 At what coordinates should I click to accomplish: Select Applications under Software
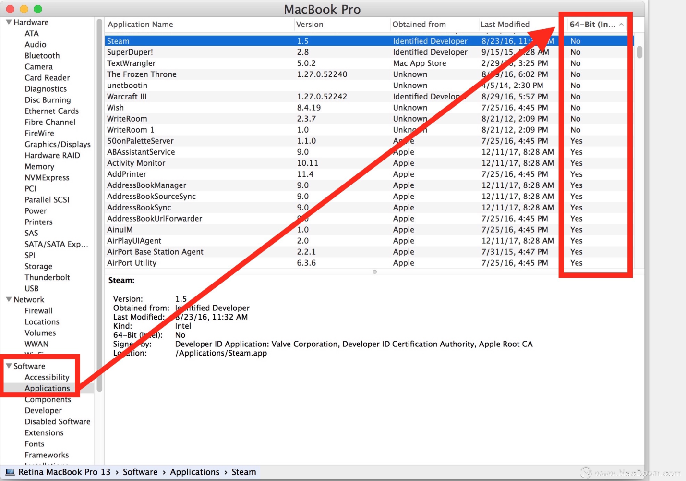47,388
